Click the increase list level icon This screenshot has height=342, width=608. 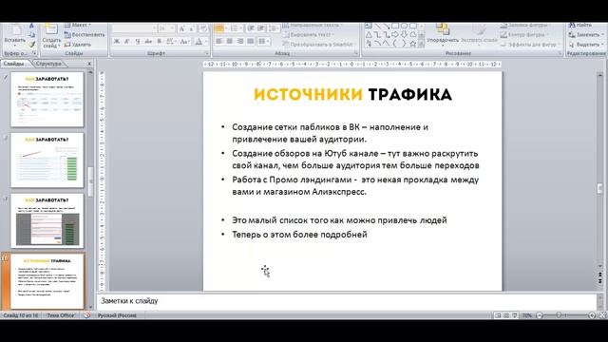262,28
